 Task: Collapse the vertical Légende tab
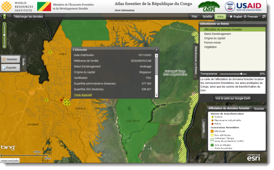204,129
